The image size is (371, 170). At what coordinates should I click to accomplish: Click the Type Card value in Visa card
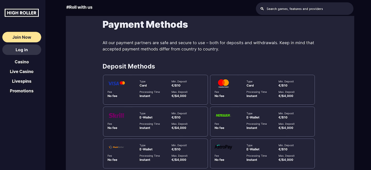tap(143, 86)
